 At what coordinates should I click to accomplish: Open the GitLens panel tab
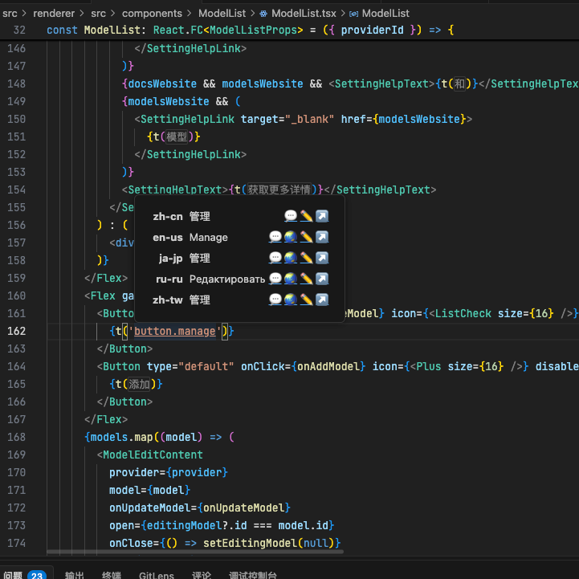click(156, 574)
